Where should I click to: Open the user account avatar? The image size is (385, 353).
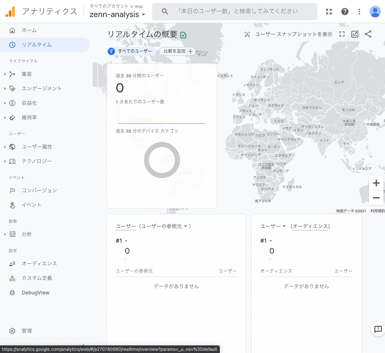375,12
